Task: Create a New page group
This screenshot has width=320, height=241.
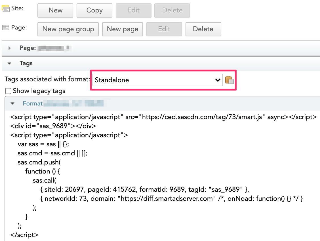Action: [x=68, y=29]
